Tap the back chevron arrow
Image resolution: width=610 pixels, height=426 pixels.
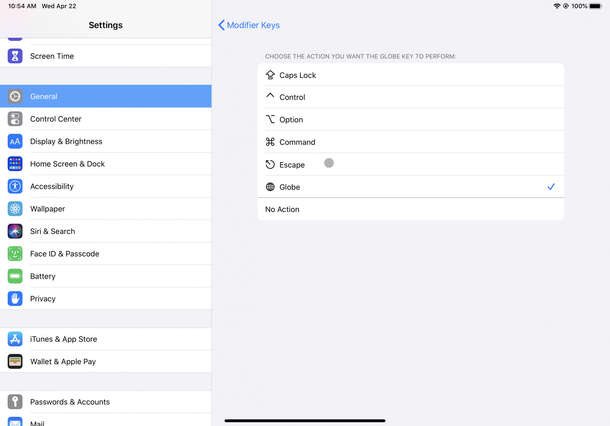coord(222,25)
